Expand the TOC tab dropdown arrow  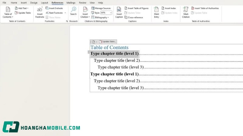point(97,42)
